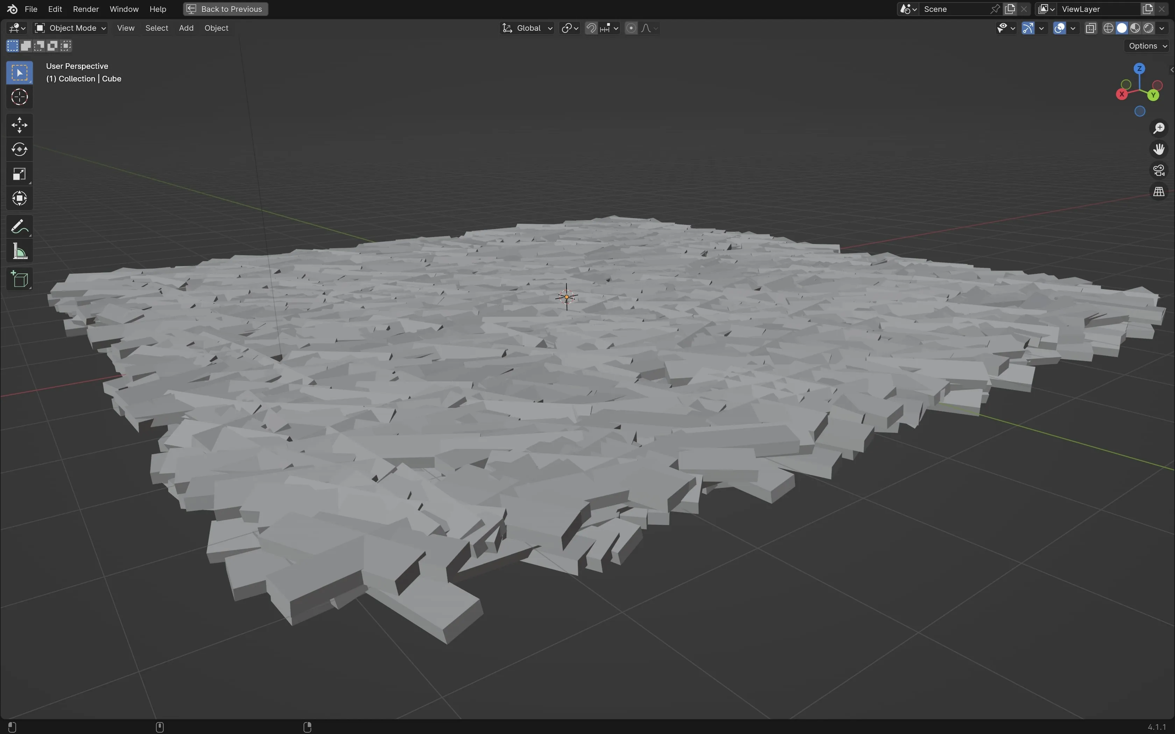Click the Z axis on the navigation gizmo

[1139, 69]
